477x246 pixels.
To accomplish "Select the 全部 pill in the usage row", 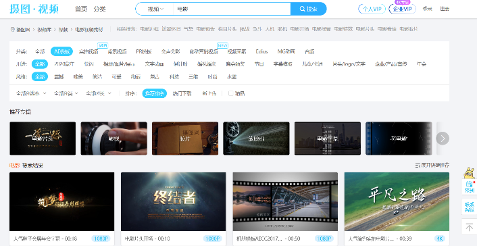I will coord(40,64).
